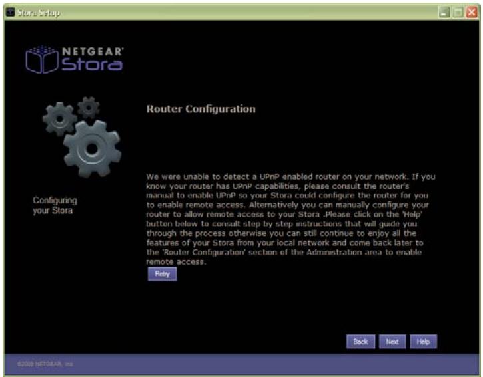The image size is (483, 377).
Task: Click the 'Configuring your Stora' label
Action: pyautogui.click(x=55, y=205)
